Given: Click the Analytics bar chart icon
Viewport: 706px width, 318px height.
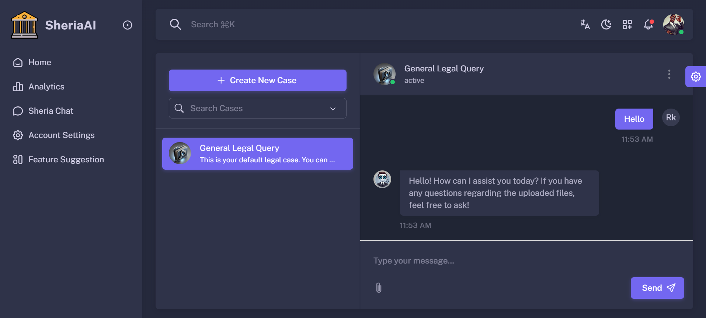Looking at the screenshot, I should point(18,86).
